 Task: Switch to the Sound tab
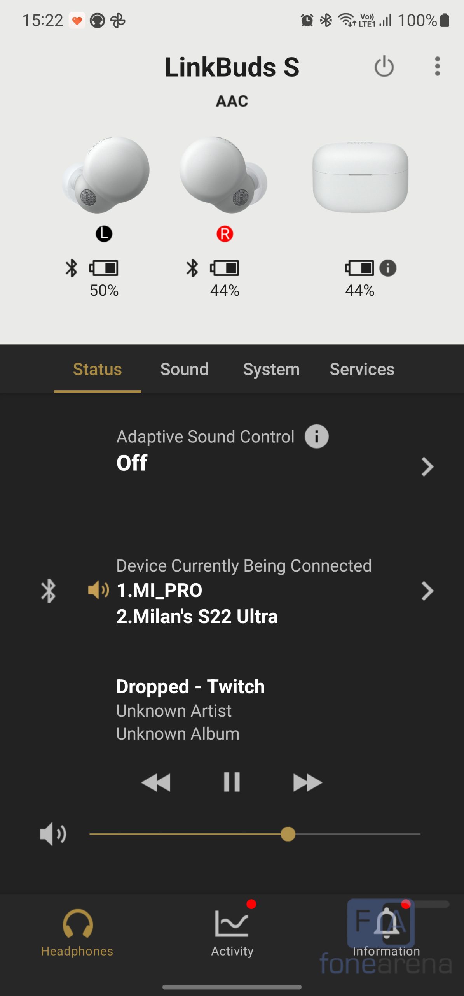point(184,369)
